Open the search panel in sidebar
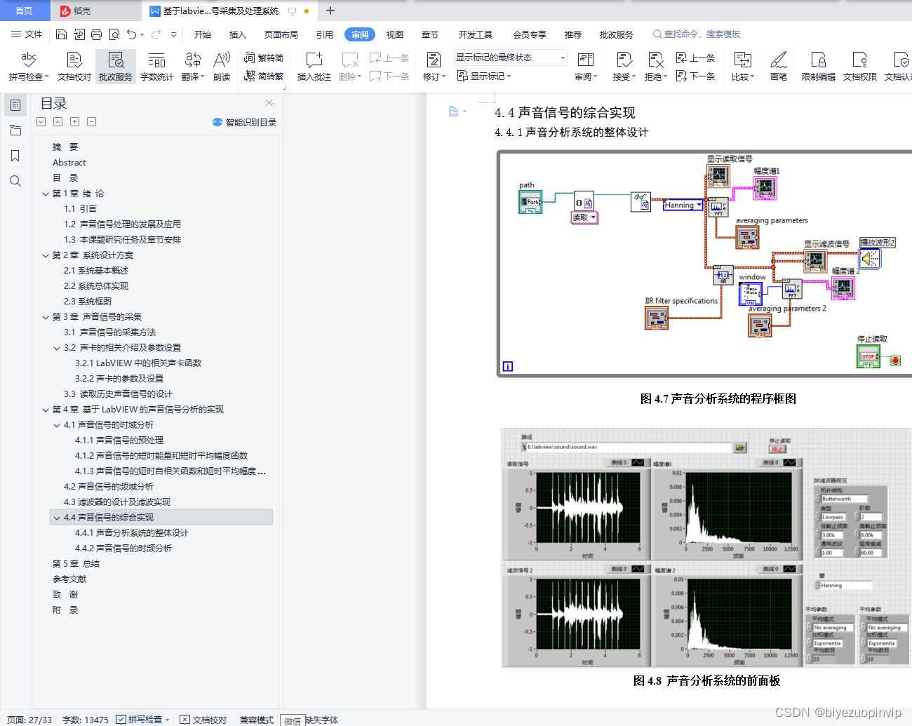Viewport: 912px width, 726px height. coord(15,181)
